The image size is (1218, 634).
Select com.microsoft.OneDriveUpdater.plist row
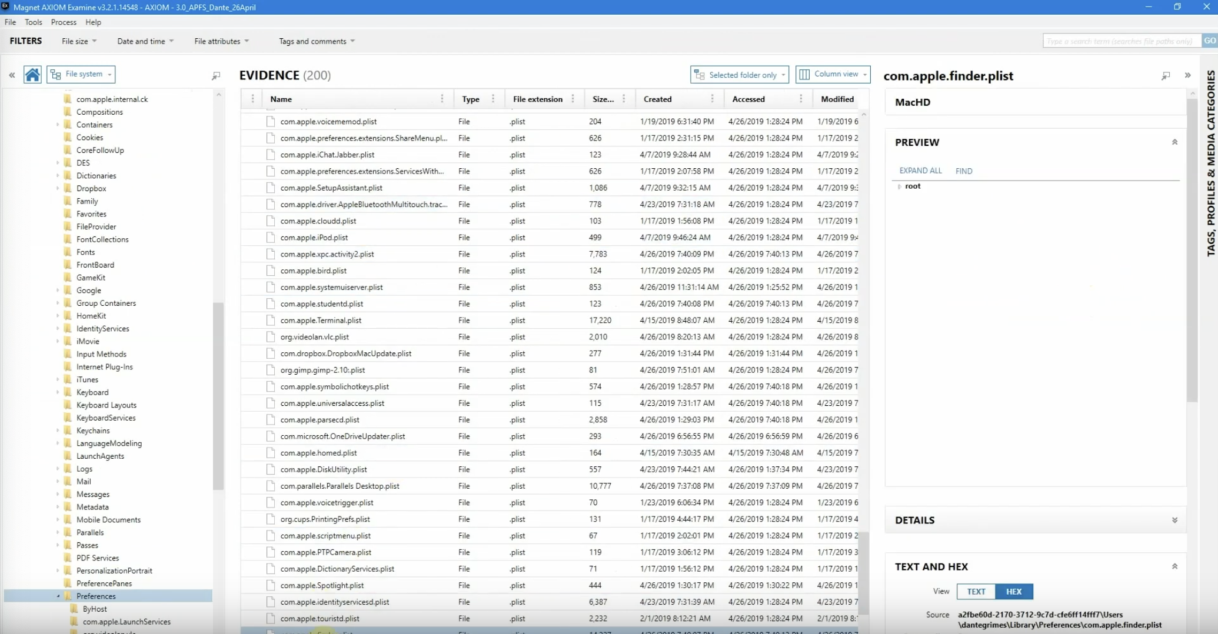550,436
